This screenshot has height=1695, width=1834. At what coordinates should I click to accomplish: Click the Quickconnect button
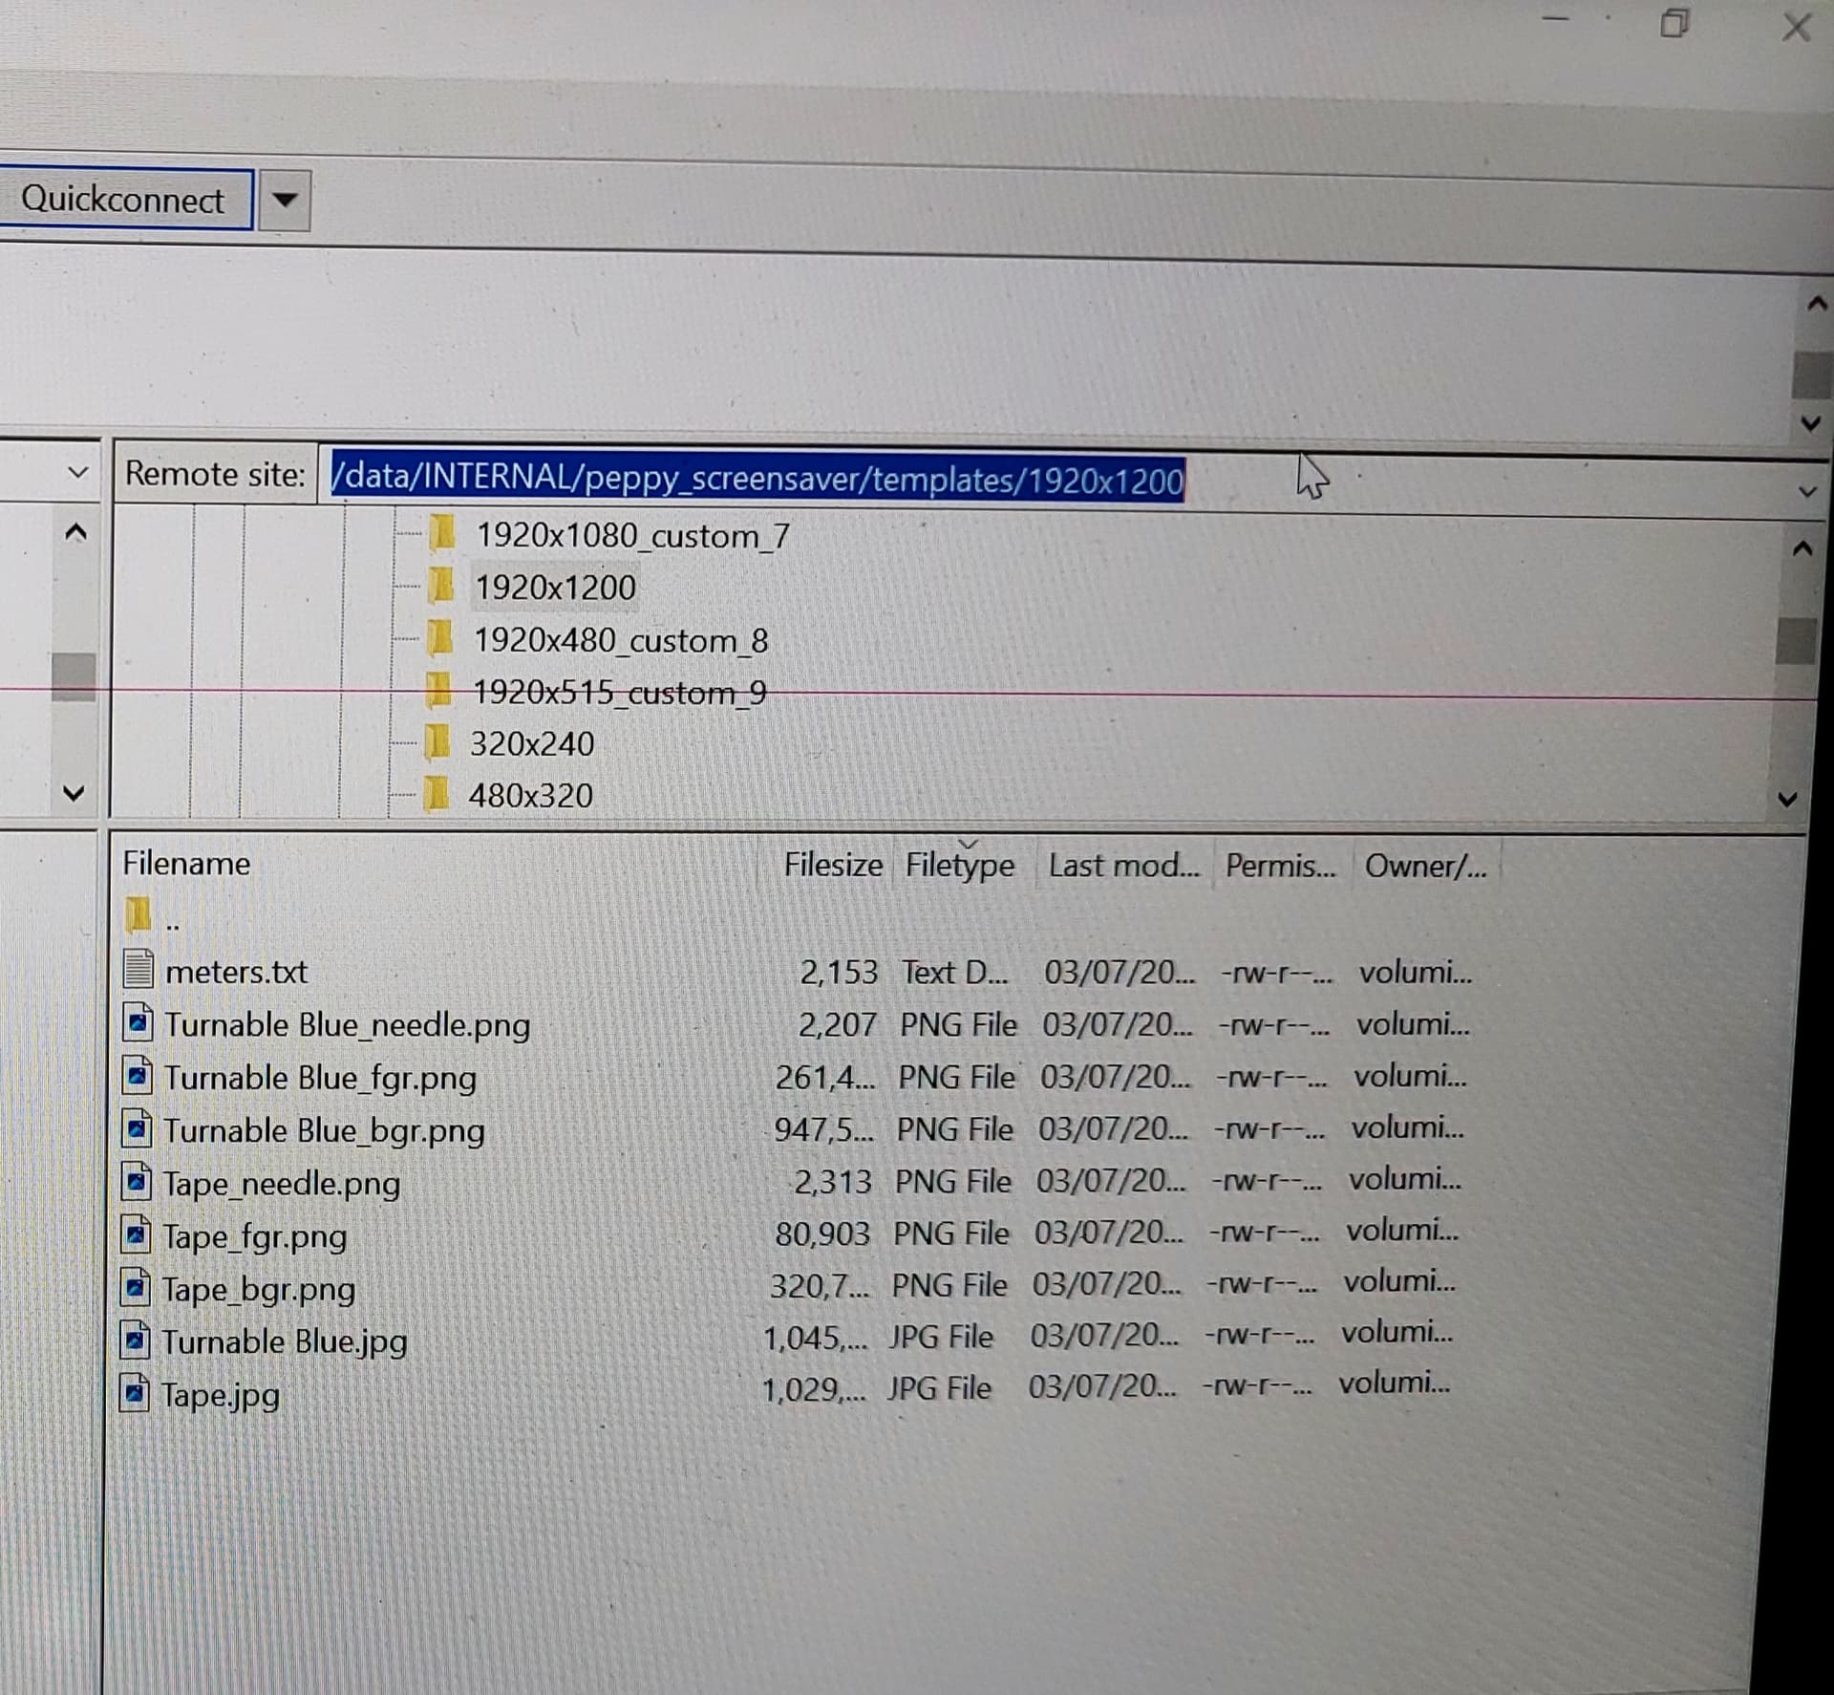pyautogui.click(x=124, y=199)
